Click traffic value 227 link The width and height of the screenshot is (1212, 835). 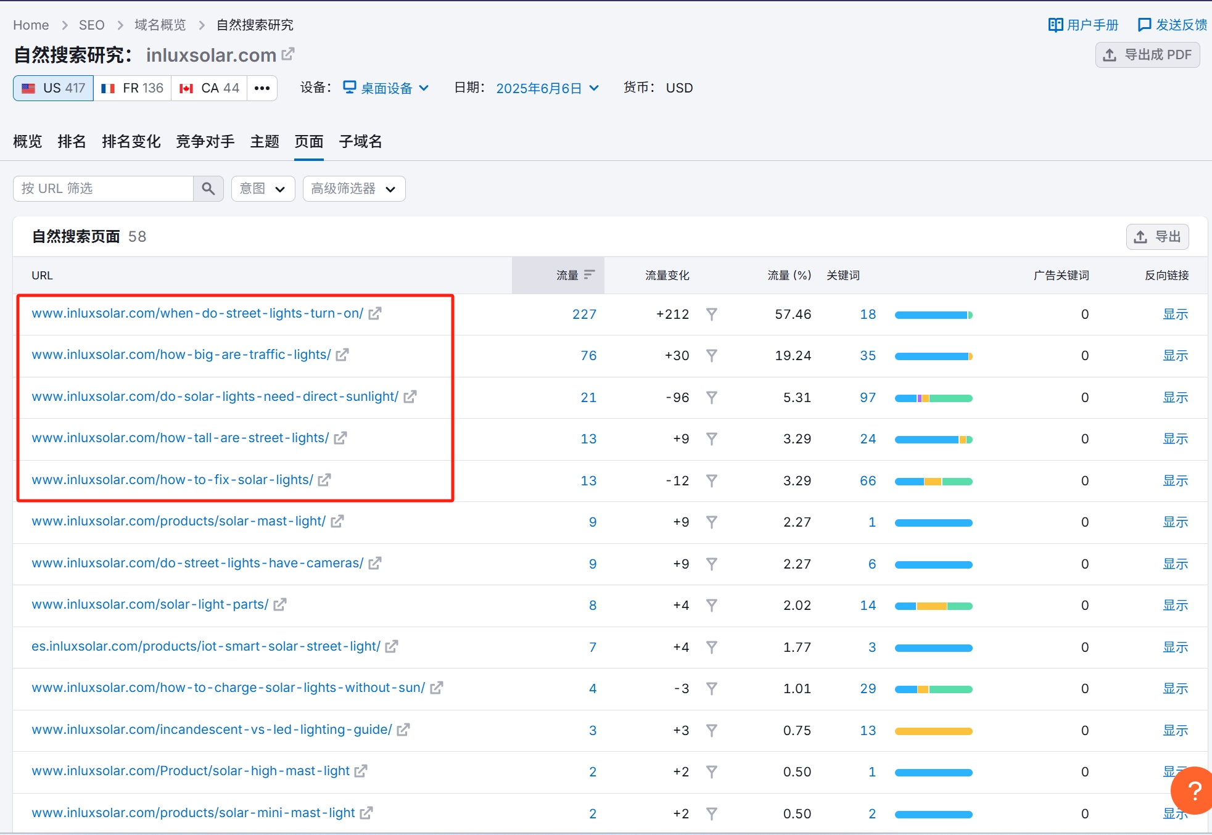[584, 315]
